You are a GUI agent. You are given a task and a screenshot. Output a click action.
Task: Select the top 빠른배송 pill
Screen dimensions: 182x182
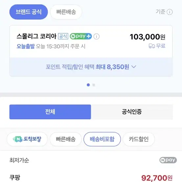(x=66, y=12)
